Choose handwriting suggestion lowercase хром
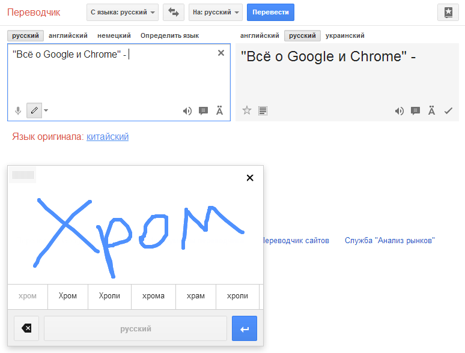 coord(28,296)
